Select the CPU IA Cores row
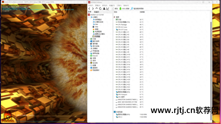The width and height of the screenshot is (221, 124). pyautogui.click(x=129, y=27)
